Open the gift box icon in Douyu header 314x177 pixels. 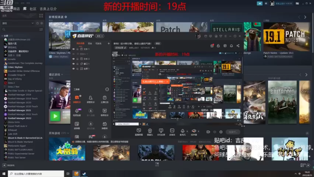pyautogui.click(x=212, y=46)
